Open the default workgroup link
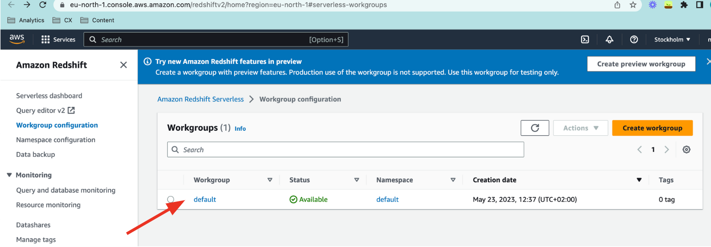Image resolution: width=711 pixels, height=247 pixels. point(205,199)
